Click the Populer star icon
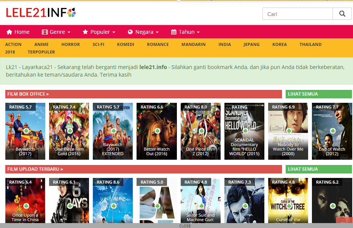The image size is (353, 228). point(85,32)
